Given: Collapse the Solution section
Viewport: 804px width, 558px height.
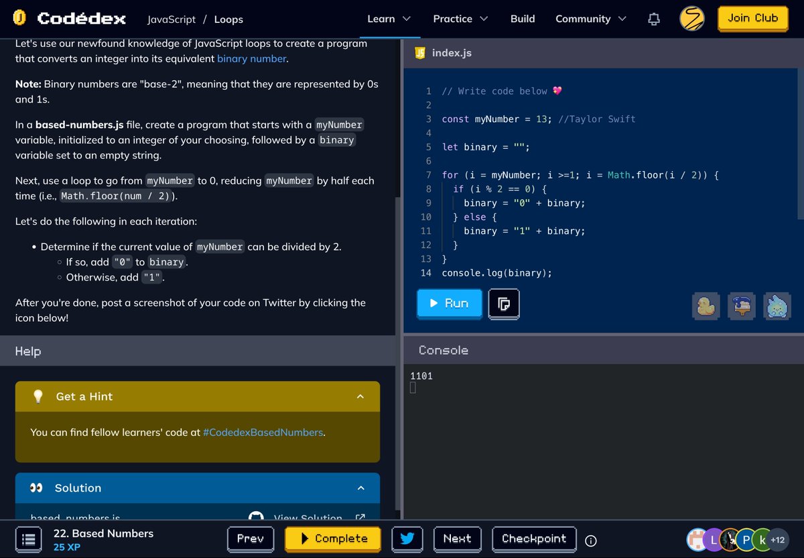Looking at the screenshot, I should [360, 488].
